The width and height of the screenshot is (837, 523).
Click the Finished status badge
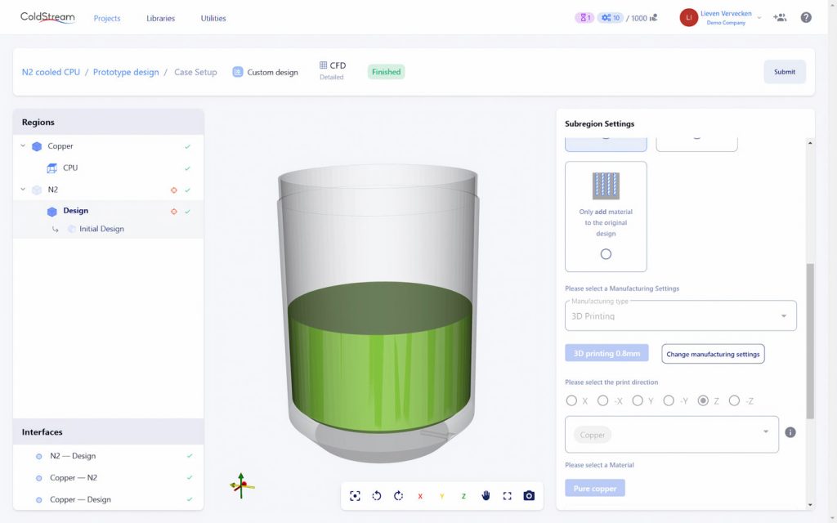(386, 72)
